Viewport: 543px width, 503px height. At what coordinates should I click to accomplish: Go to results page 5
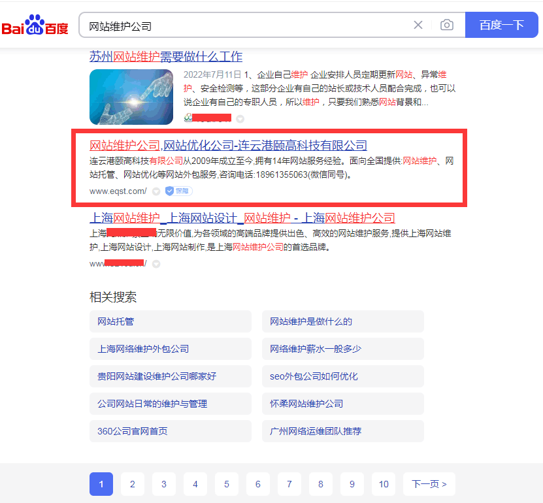point(227,484)
